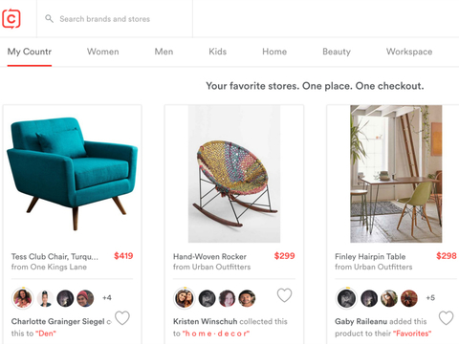Open the "Den" collection link

(46, 333)
